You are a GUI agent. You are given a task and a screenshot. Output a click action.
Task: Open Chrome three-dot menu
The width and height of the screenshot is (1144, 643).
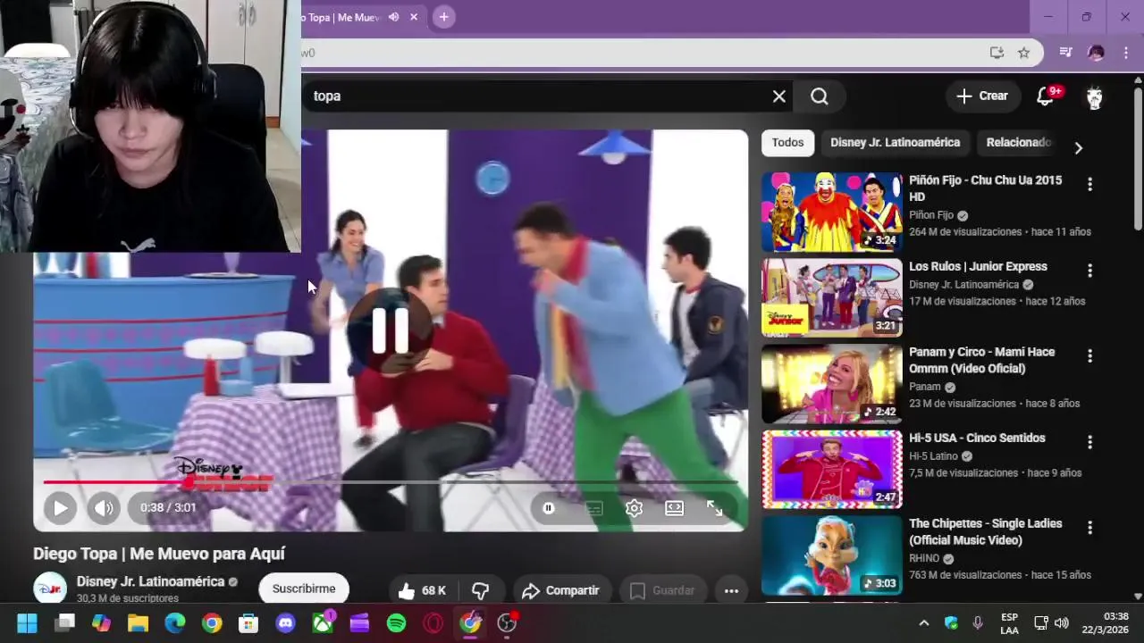pos(1126,53)
